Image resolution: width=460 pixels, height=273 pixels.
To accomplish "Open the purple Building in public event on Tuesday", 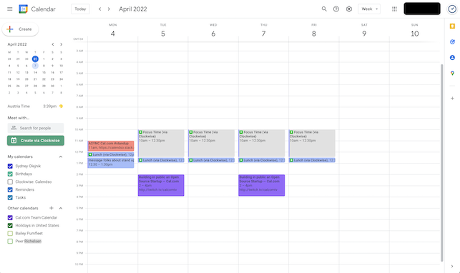I will (x=161, y=185).
